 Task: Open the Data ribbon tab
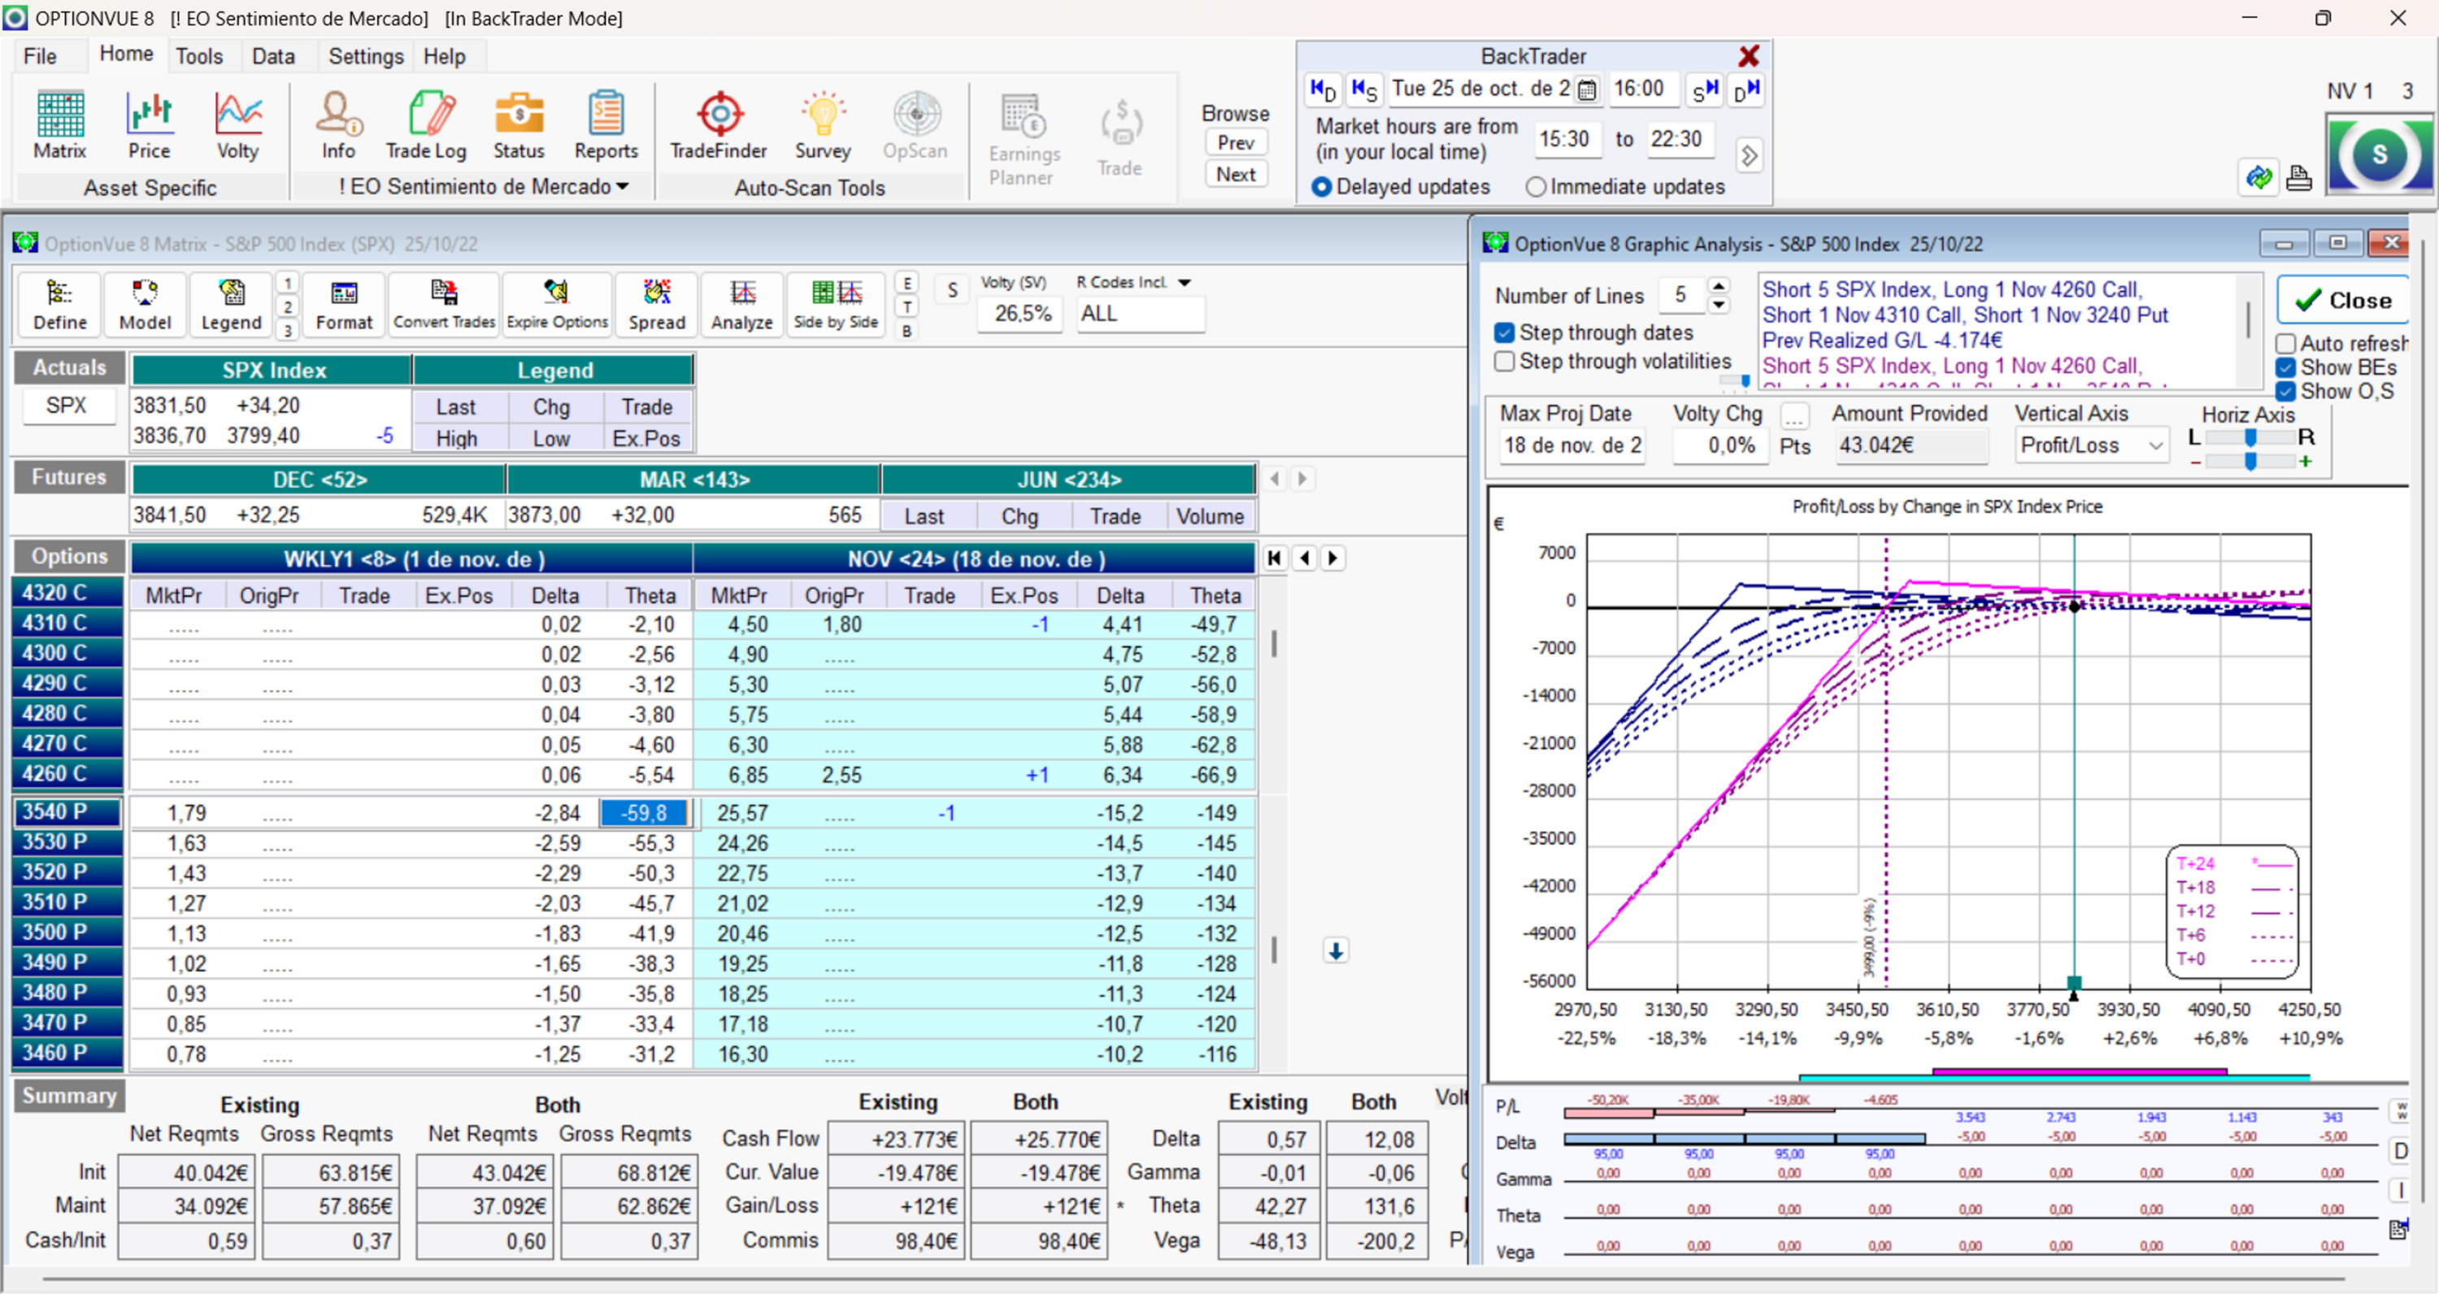point(272,56)
